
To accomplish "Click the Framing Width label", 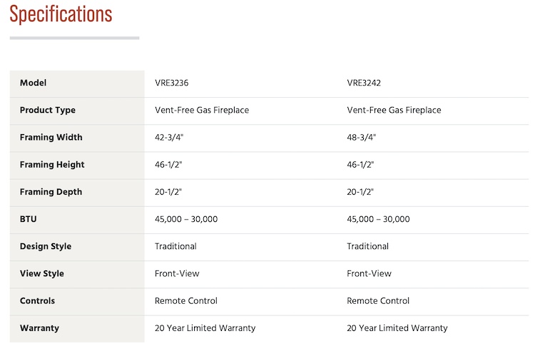I will click(x=51, y=137).
